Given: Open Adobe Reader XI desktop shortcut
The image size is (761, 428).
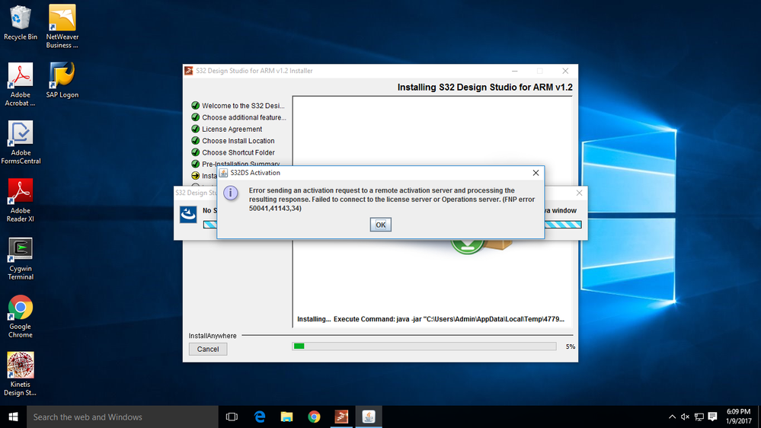Looking at the screenshot, I should point(21,200).
